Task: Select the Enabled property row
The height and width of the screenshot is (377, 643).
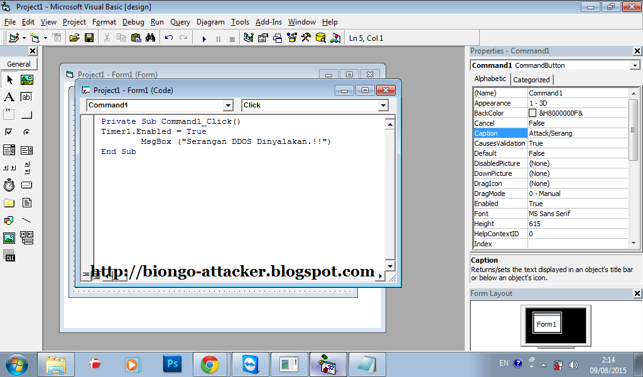Action: [x=550, y=204]
